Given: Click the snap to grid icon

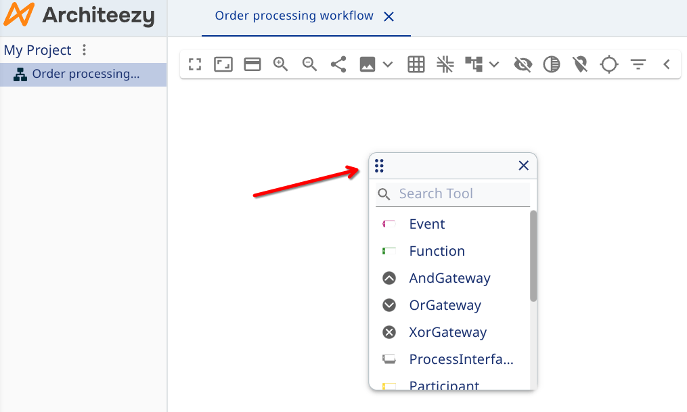Looking at the screenshot, I should pos(445,64).
